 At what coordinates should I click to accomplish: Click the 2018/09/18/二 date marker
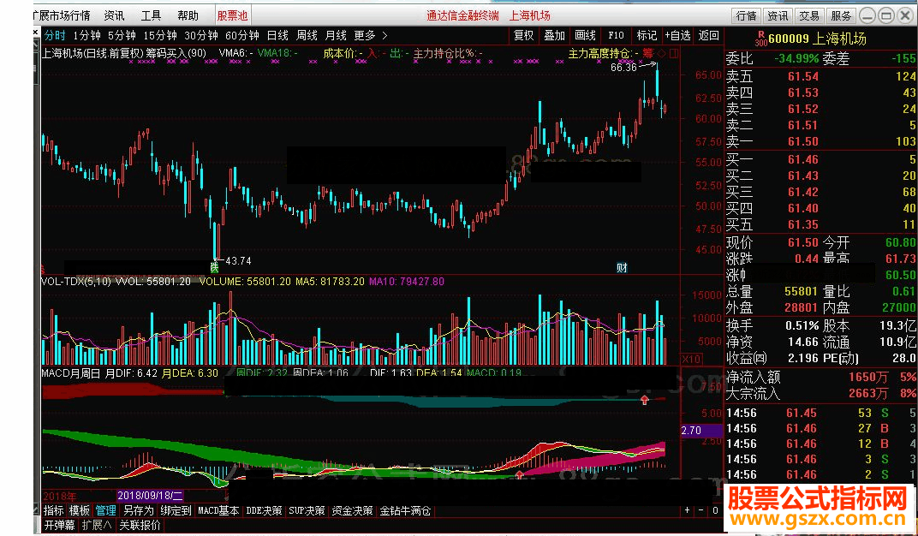[x=151, y=496]
